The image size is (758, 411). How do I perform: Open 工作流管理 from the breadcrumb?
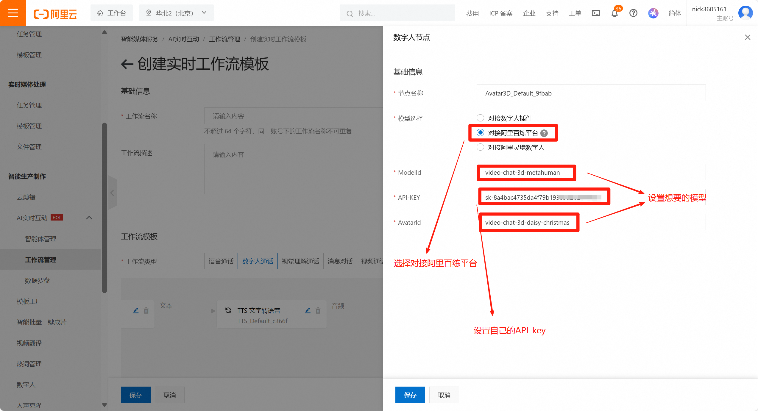pyautogui.click(x=224, y=39)
